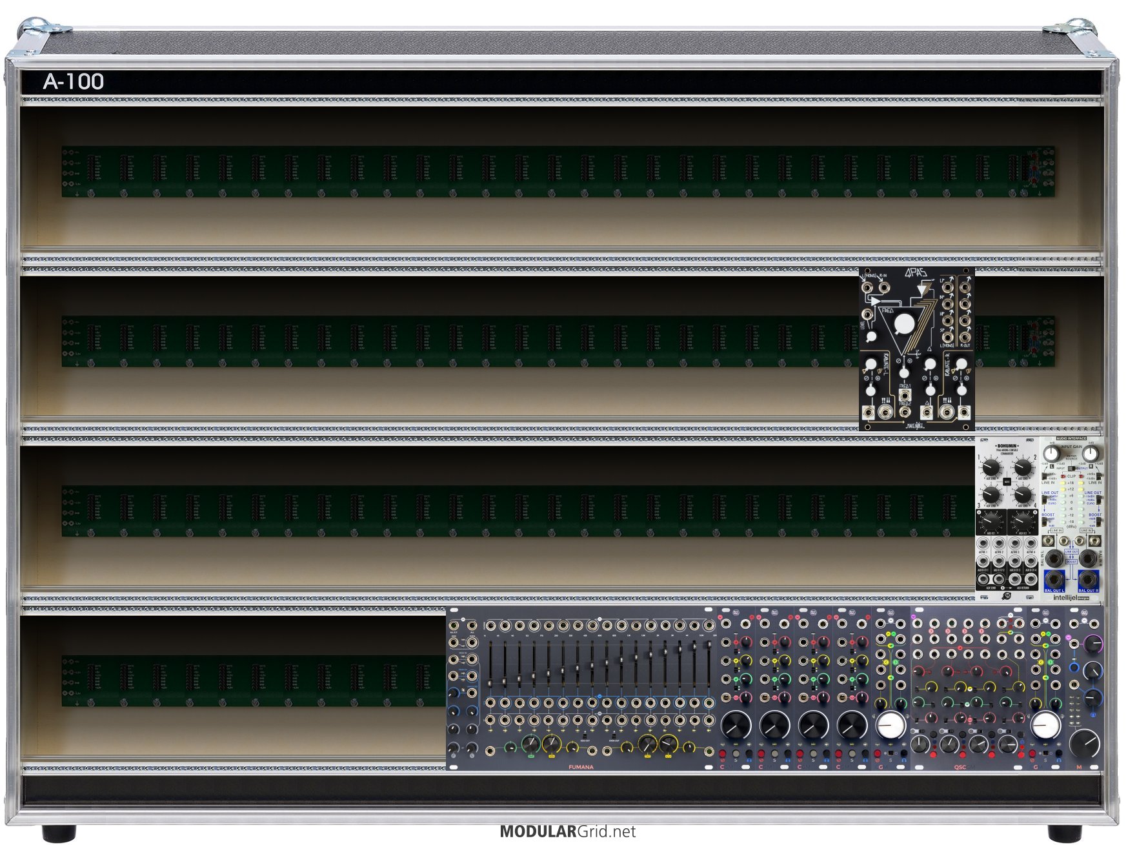Click the large white knob on the right G module
Viewport: 1137px width, 845px height.
click(x=1045, y=725)
